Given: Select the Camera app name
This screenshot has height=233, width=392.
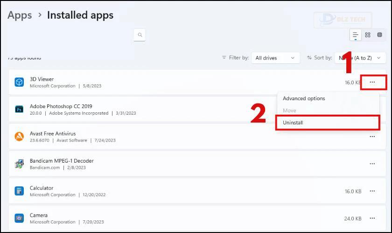Looking at the screenshot, I should pyautogui.click(x=38, y=215).
